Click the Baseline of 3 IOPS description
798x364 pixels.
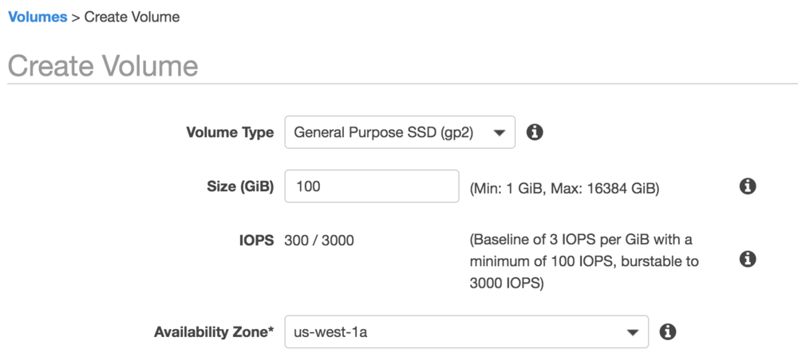point(584,262)
